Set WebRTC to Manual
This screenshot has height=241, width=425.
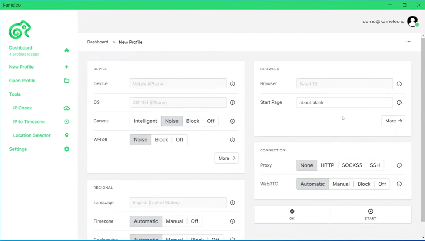pyautogui.click(x=341, y=184)
